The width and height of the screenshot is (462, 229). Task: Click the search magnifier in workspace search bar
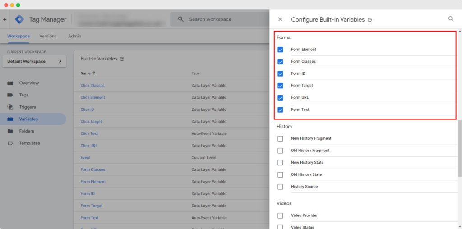181,19
